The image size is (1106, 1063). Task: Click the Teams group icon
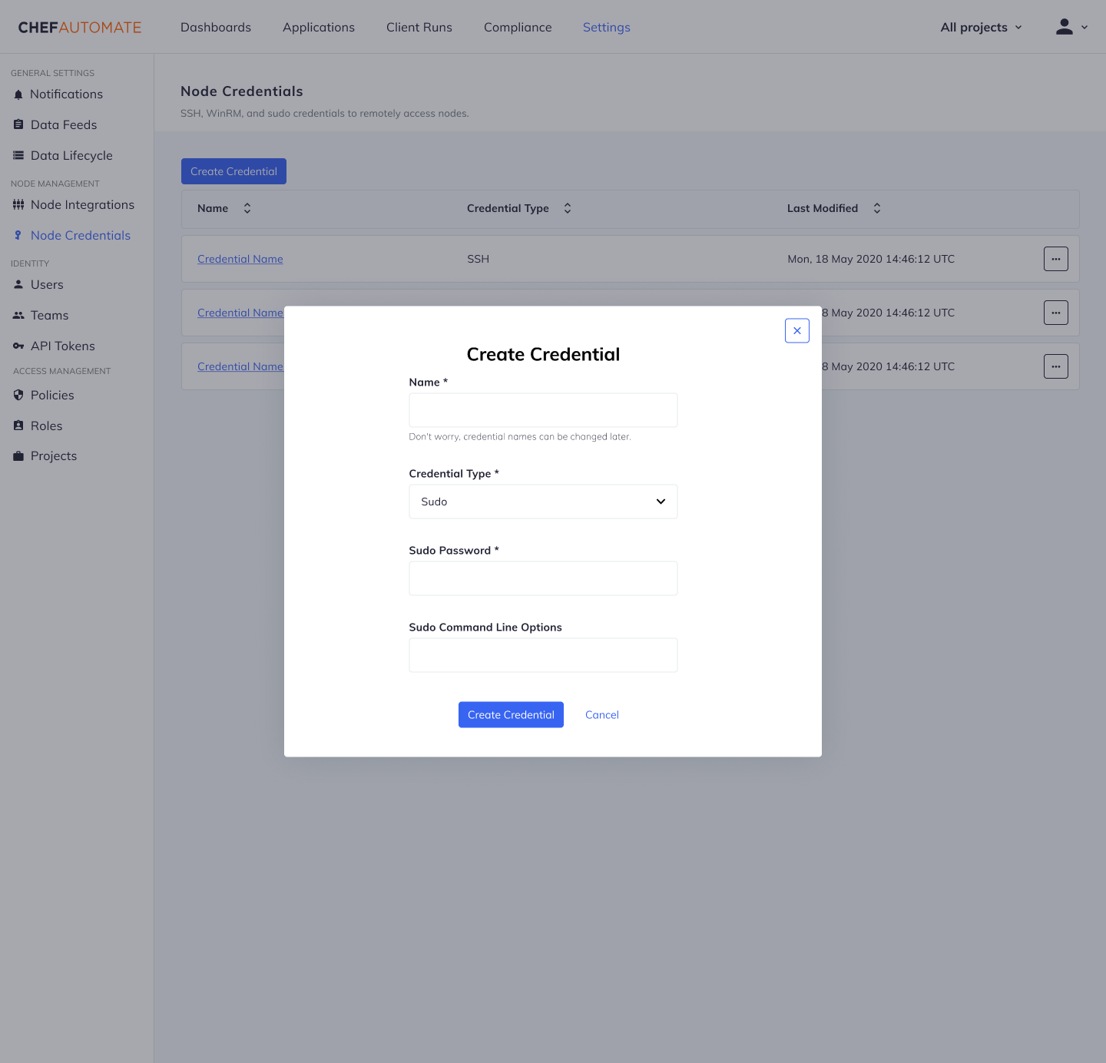(x=18, y=315)
